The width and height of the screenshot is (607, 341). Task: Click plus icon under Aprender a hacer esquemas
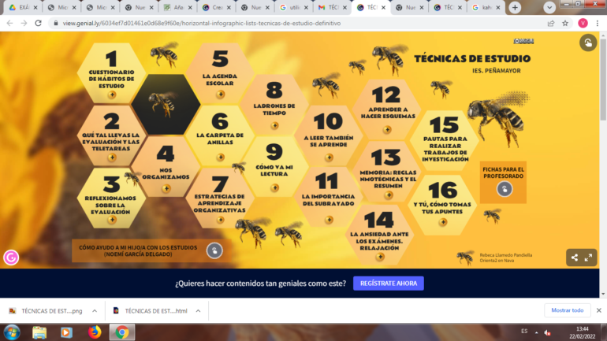click(x=387, y=129)
